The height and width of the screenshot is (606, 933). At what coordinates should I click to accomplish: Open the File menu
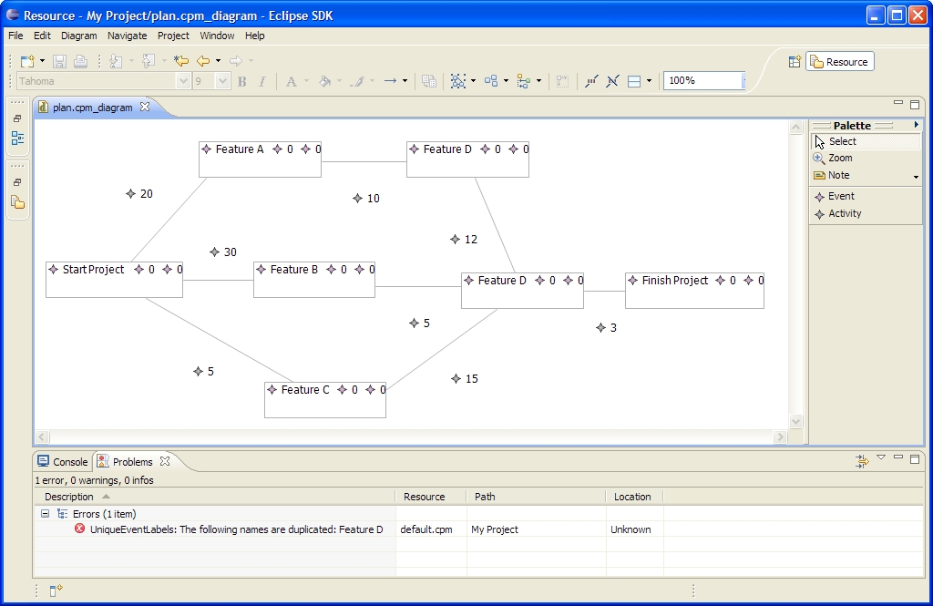point(15,36)
